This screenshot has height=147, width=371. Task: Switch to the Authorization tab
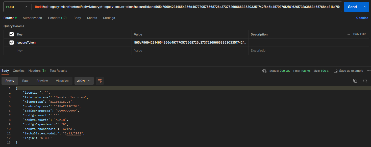coord(32,18)
